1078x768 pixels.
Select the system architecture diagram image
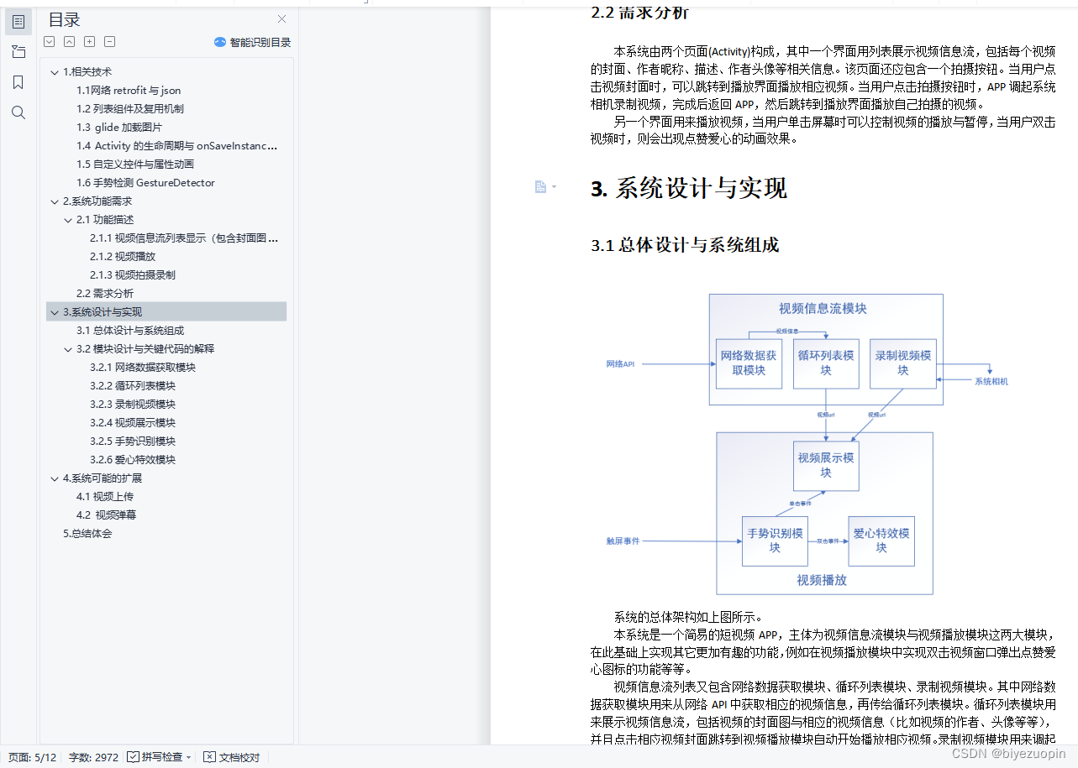pyautogui.click(x=807, y=444)
